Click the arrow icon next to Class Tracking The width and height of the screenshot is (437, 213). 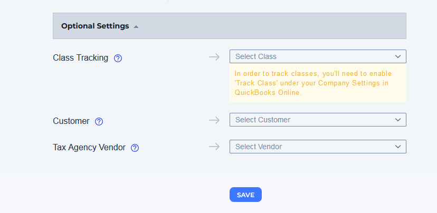click(214, 57)
